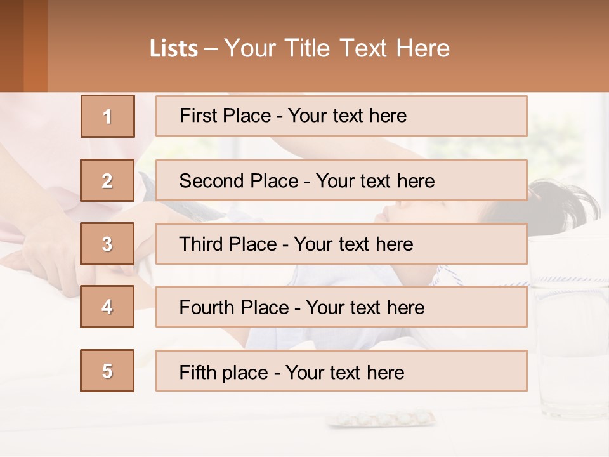Select the 'Fifth place' text bar
Viewport: 609px width, 457px height.
[x=341, y=371]
